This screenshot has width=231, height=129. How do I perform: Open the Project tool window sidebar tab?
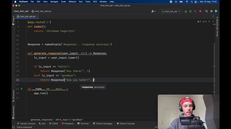[13, 20]
